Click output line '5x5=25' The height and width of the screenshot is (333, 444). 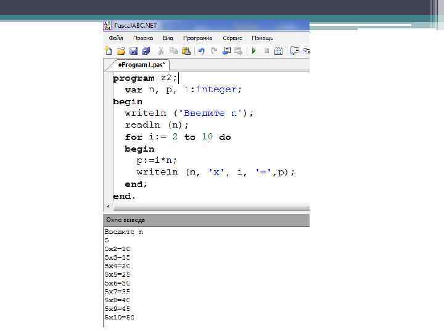(117, 274)
